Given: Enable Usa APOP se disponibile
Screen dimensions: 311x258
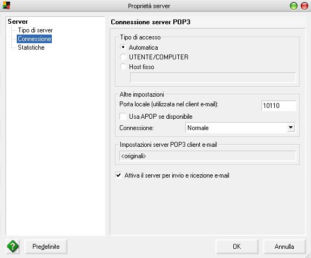Looking at the screenshot, I should 123,117.
